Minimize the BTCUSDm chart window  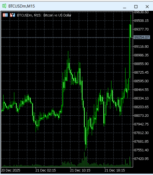(124, 7)
